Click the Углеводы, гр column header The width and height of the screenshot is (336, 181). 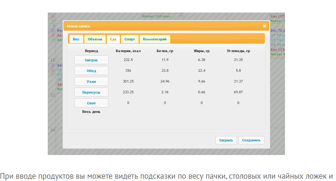(x=238, y=51)
